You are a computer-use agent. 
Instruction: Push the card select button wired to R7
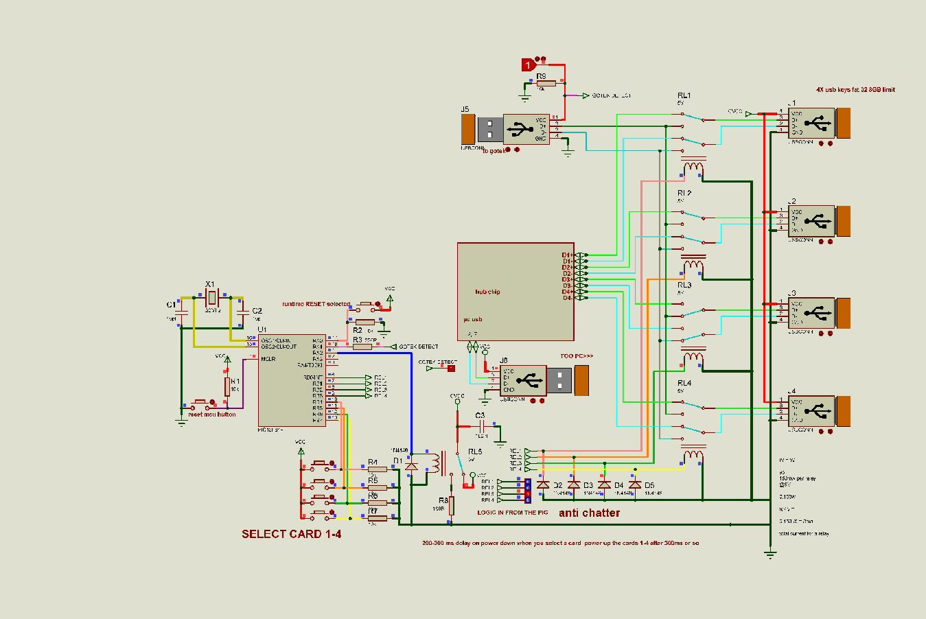point(321,513)
